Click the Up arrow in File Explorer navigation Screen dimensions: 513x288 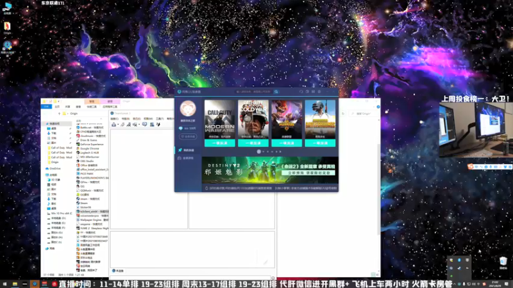(x=59, y=114)
